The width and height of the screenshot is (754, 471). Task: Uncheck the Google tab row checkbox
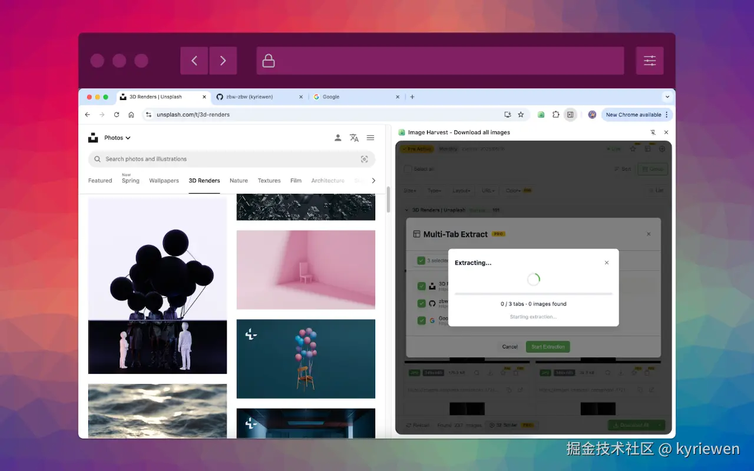(421, 321)
